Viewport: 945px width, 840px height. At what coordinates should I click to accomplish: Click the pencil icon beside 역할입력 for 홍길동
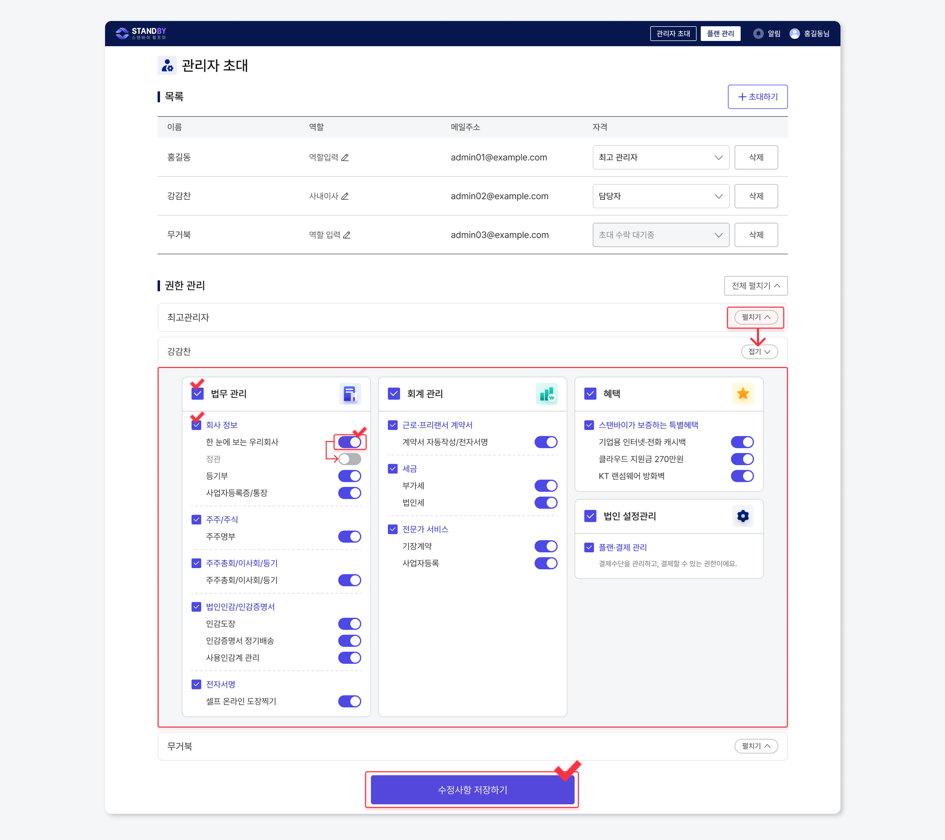(x=345, y=157)
